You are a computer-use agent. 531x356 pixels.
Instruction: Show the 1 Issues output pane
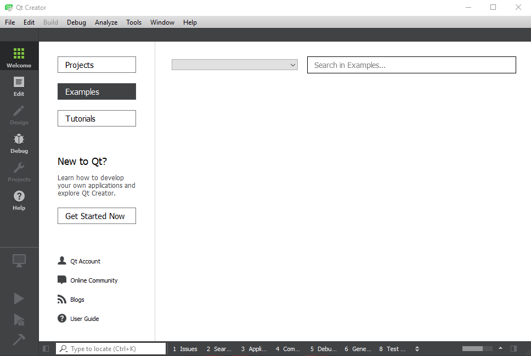pyautogui.click(x=185, y=349)
